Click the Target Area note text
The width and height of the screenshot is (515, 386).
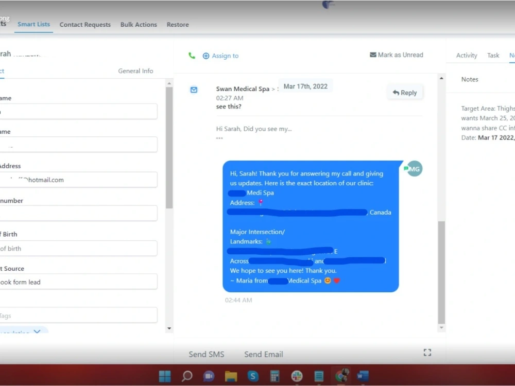pyautogui.click(x=488, y=123)
